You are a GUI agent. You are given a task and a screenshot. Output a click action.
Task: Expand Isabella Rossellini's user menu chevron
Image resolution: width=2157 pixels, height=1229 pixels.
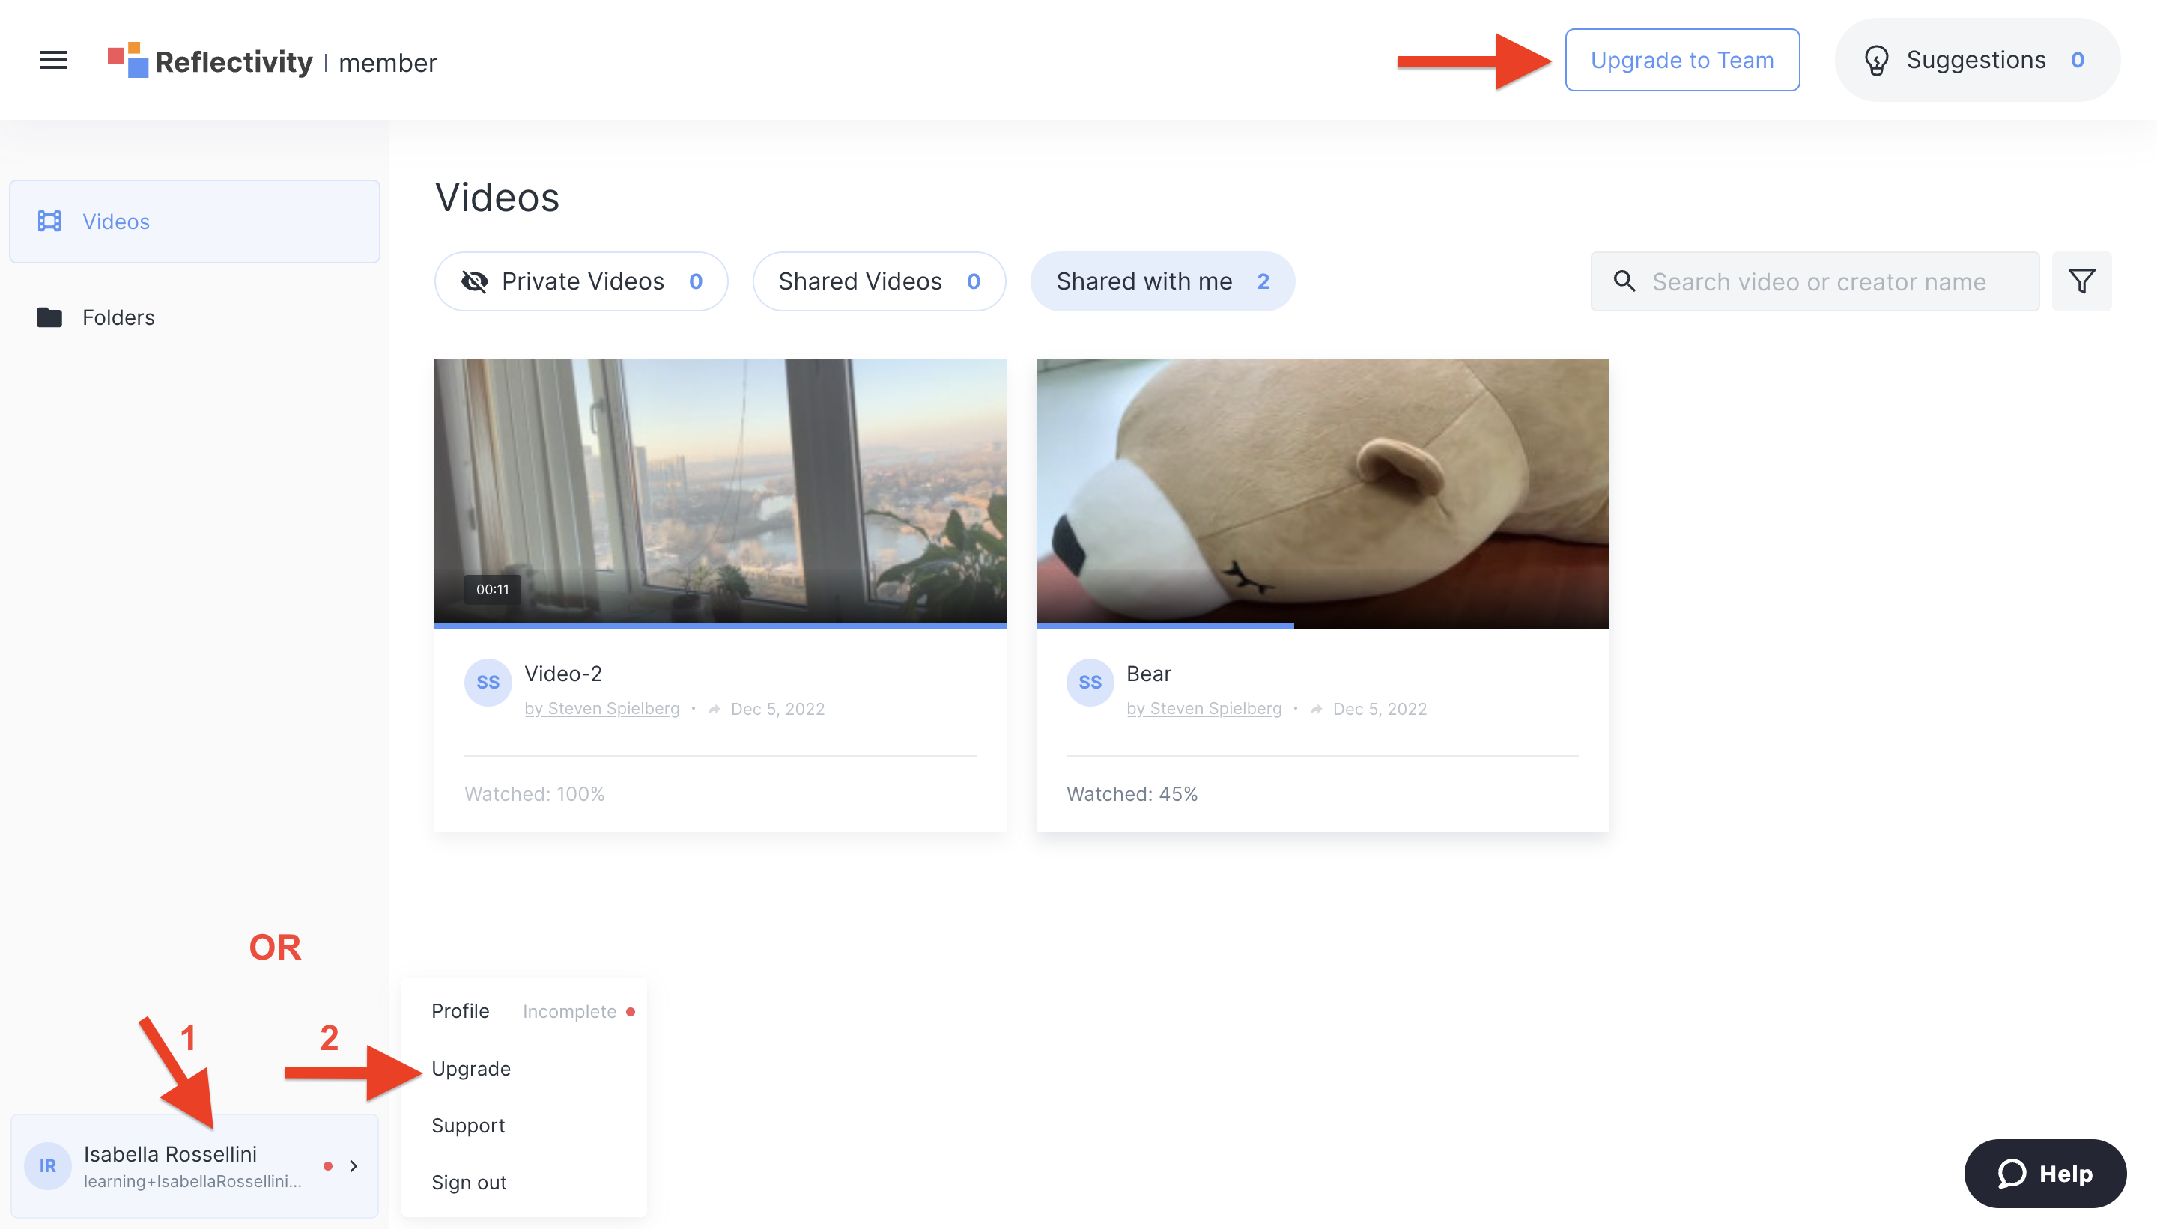(x=354, y=1165)
